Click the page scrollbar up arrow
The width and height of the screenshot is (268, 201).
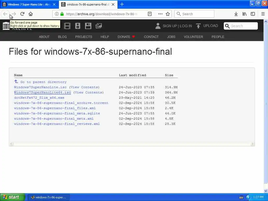point(266,21)
